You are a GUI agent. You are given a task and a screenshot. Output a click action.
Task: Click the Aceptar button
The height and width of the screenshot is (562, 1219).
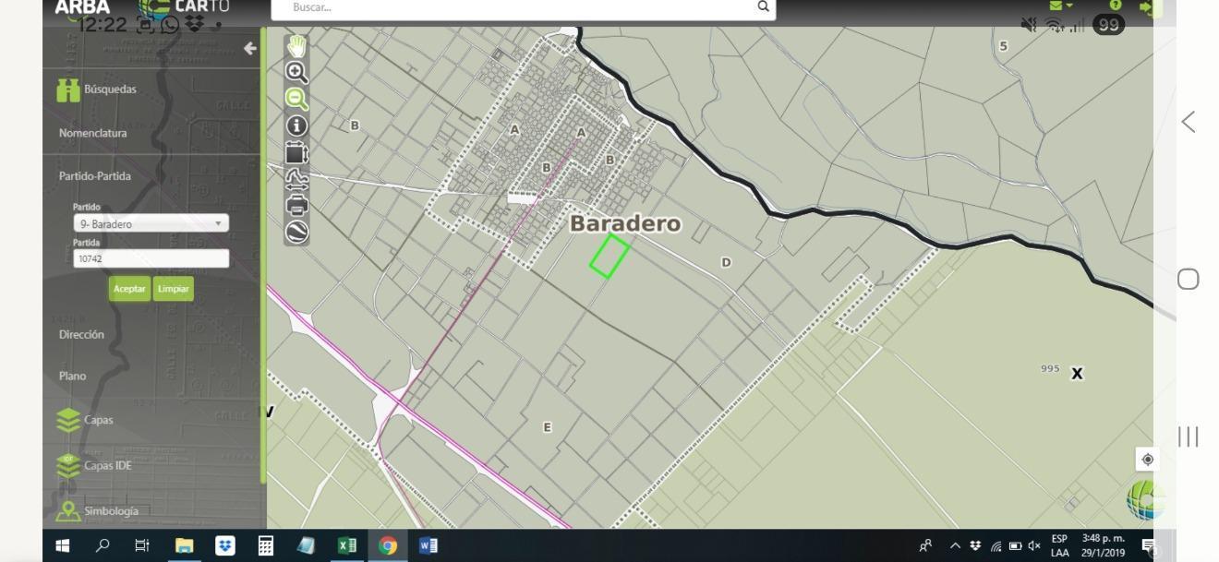[x=129, y=289]
